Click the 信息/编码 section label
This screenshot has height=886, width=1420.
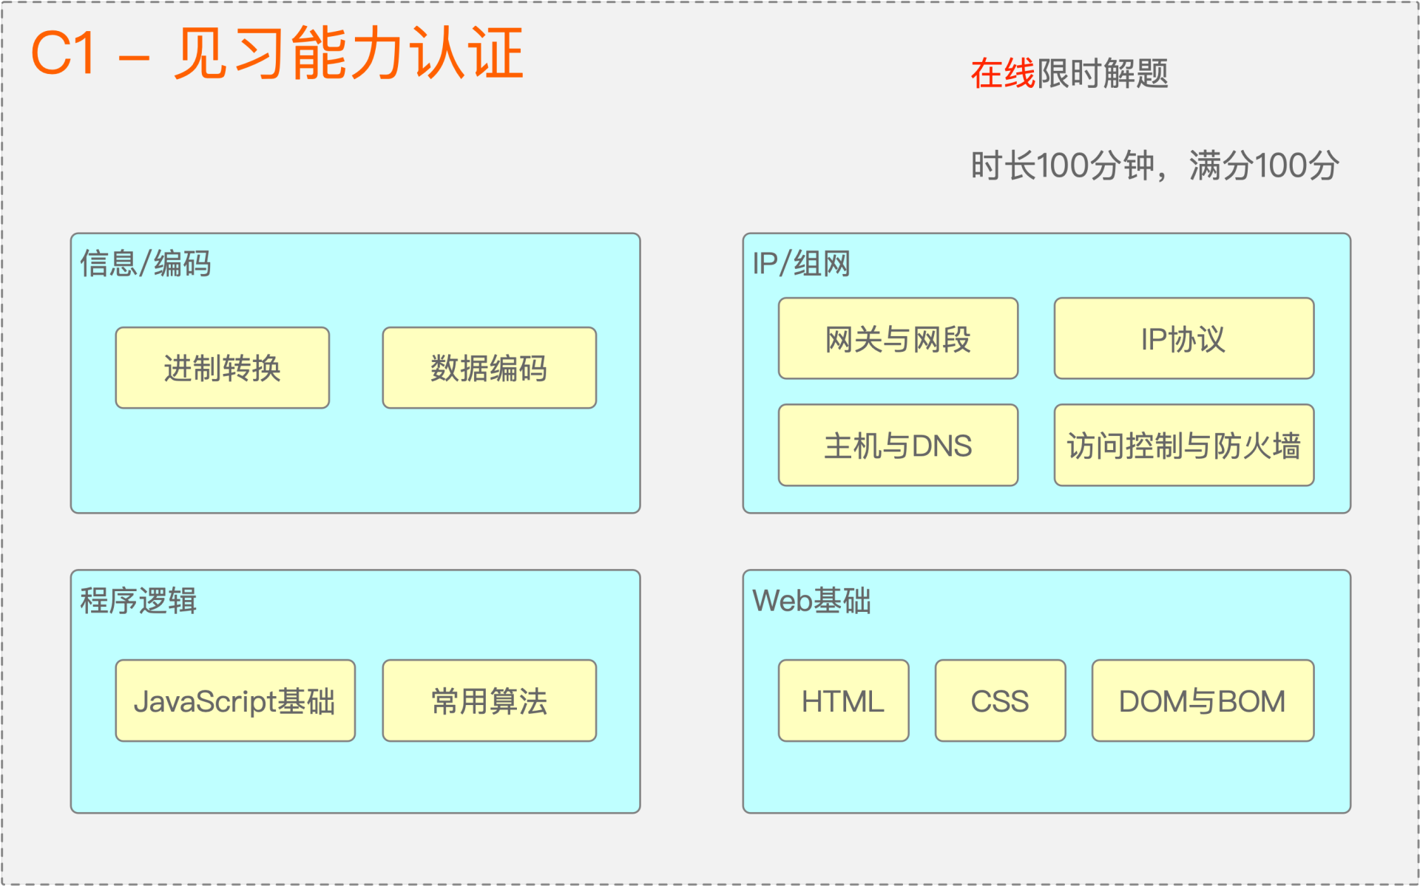click(146, 264)
